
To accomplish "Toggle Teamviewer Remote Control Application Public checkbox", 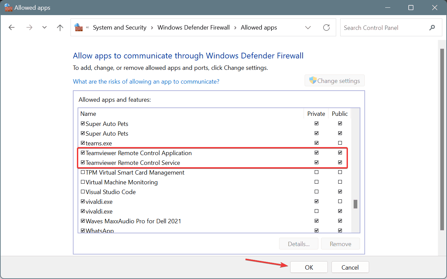I will click(x=340, y=153).
